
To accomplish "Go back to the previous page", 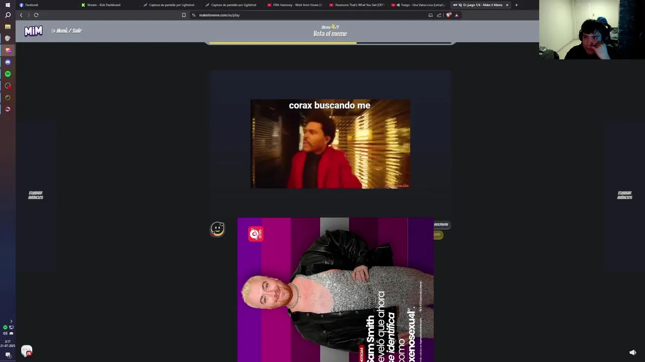I will point(21,15).
